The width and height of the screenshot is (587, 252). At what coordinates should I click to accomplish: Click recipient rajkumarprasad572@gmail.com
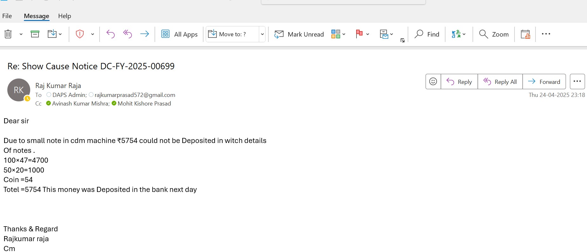[x=135, y=95]
